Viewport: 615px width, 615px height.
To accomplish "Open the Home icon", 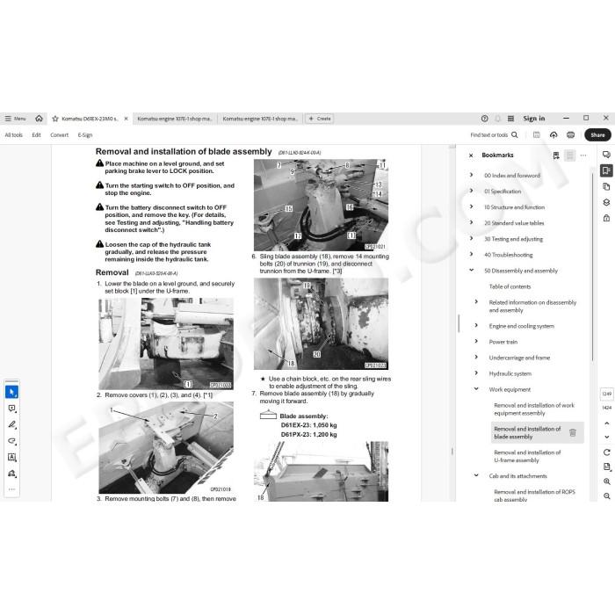I will pos(39,118).
